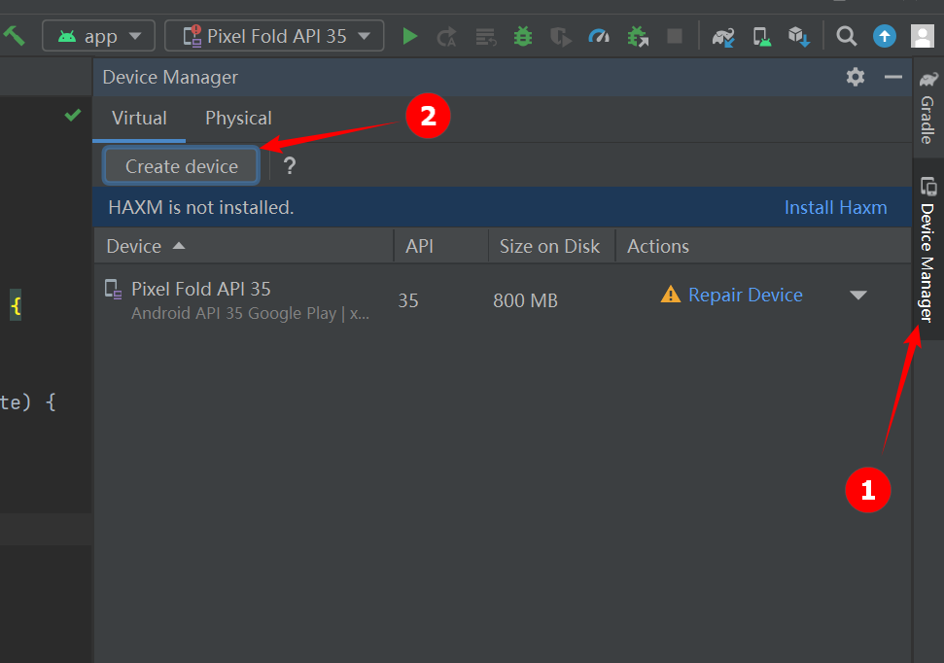Image resolution: width=944 pixels, height=663 pixels.
Task: Click the Size on Disk column header
Action: (x=551, y=246)
